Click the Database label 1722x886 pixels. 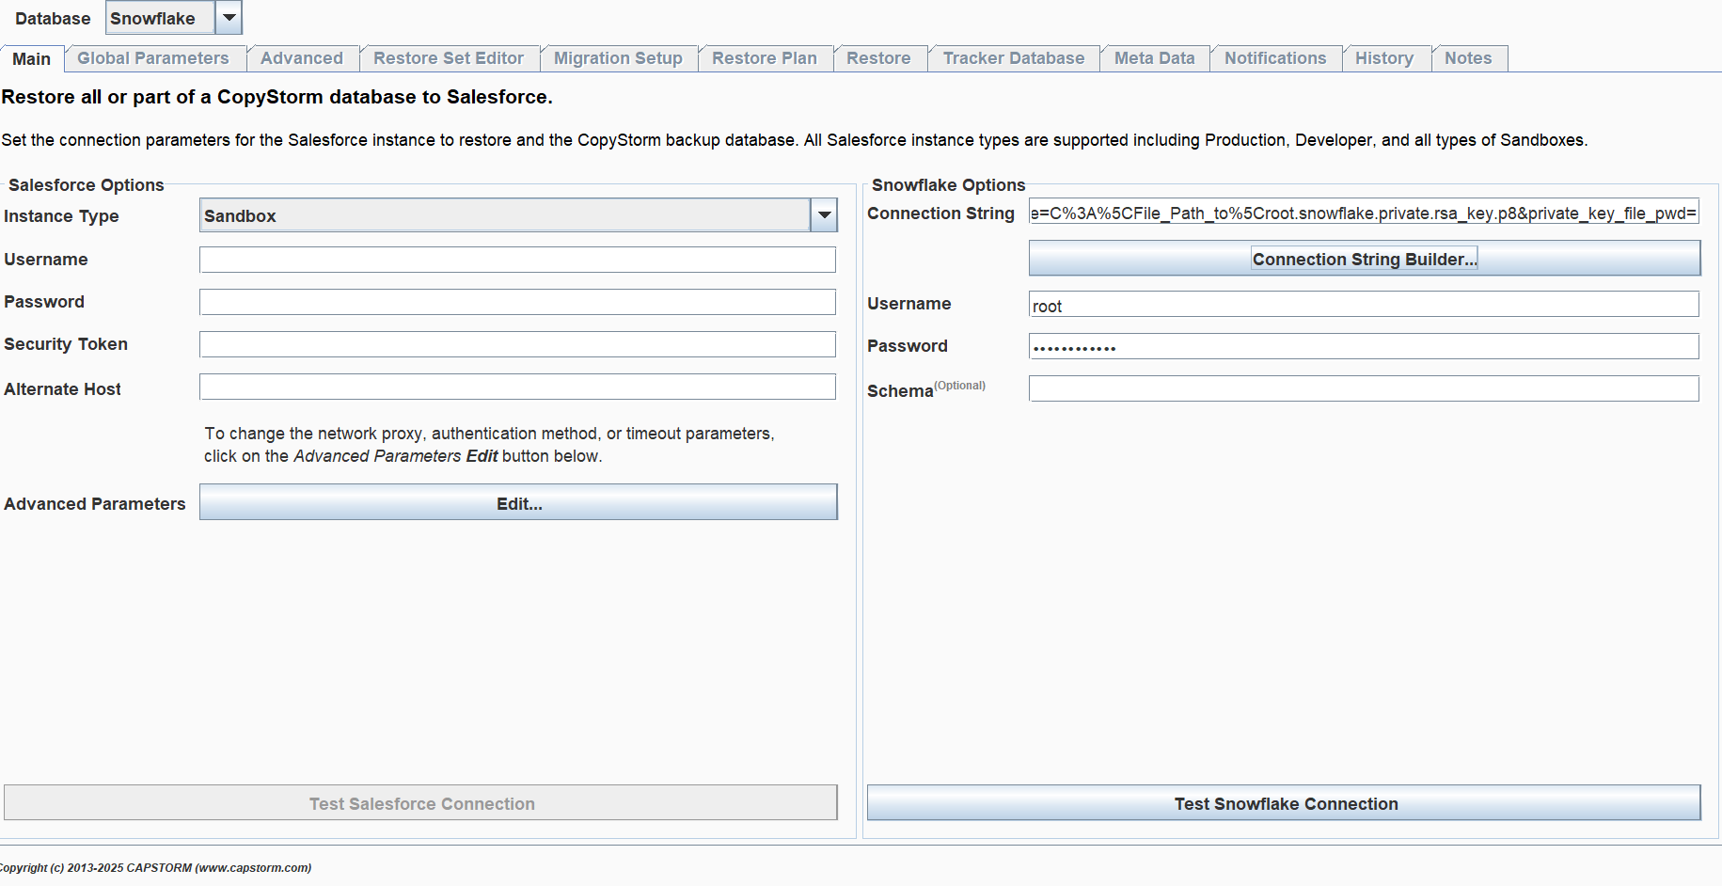pos(53,19)
